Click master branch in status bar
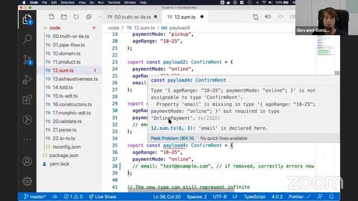358x201 pixels. [35, 197]
